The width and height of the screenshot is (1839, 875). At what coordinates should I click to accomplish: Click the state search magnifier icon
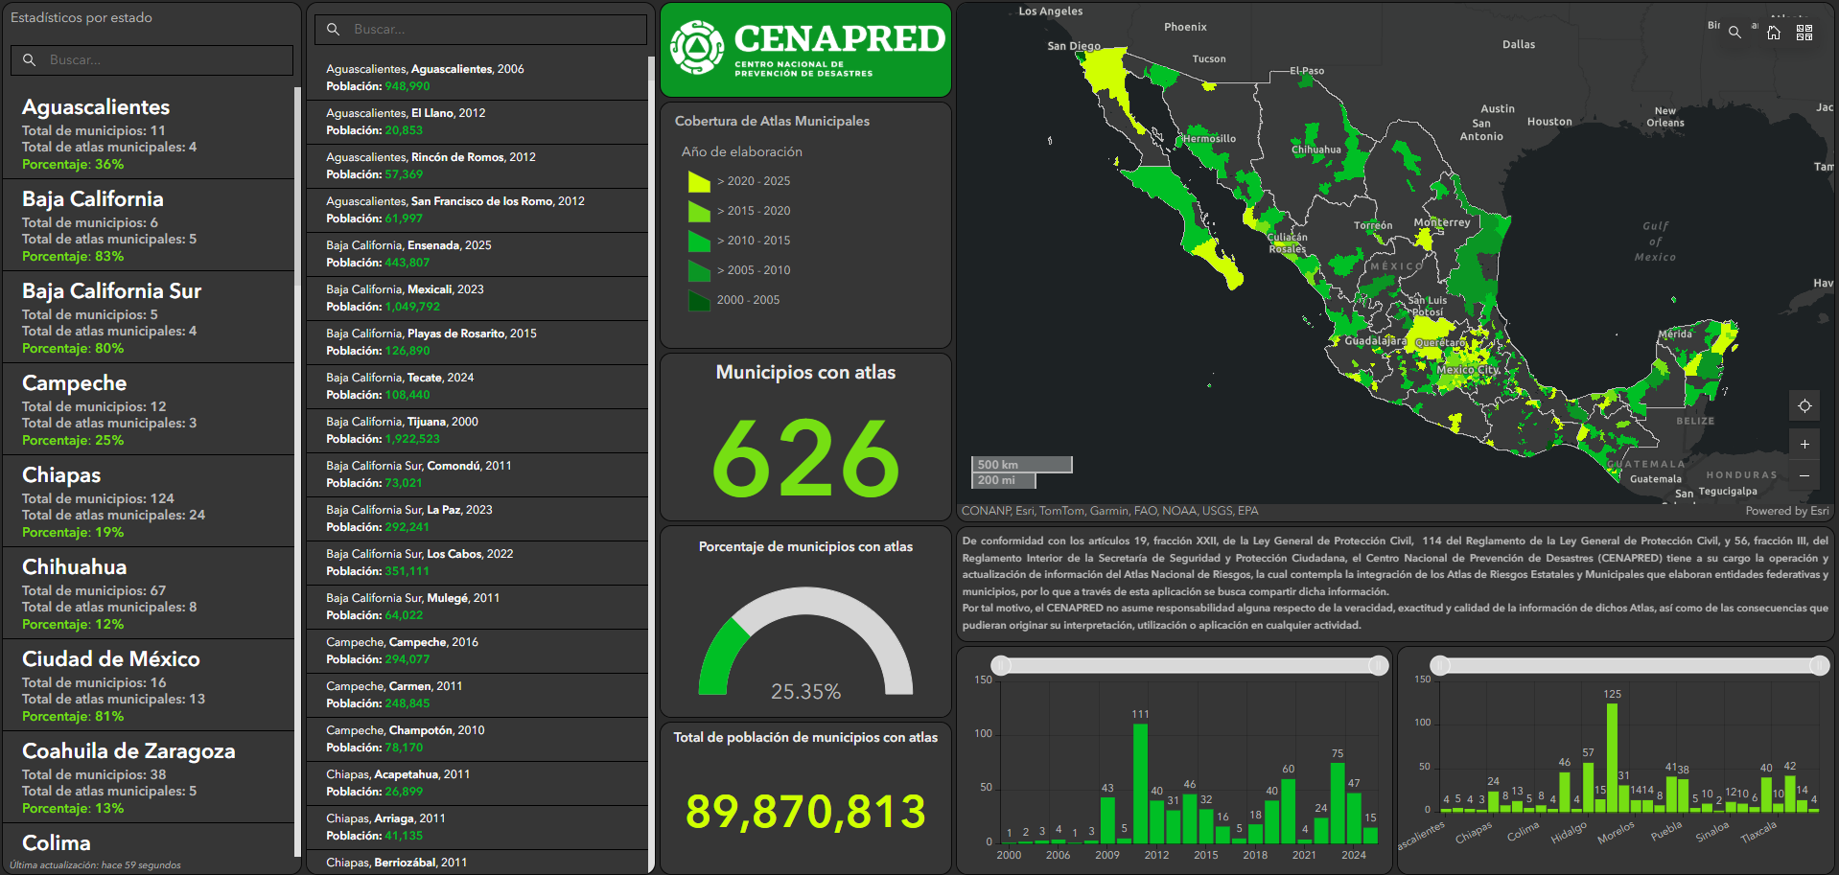[30, 59]
